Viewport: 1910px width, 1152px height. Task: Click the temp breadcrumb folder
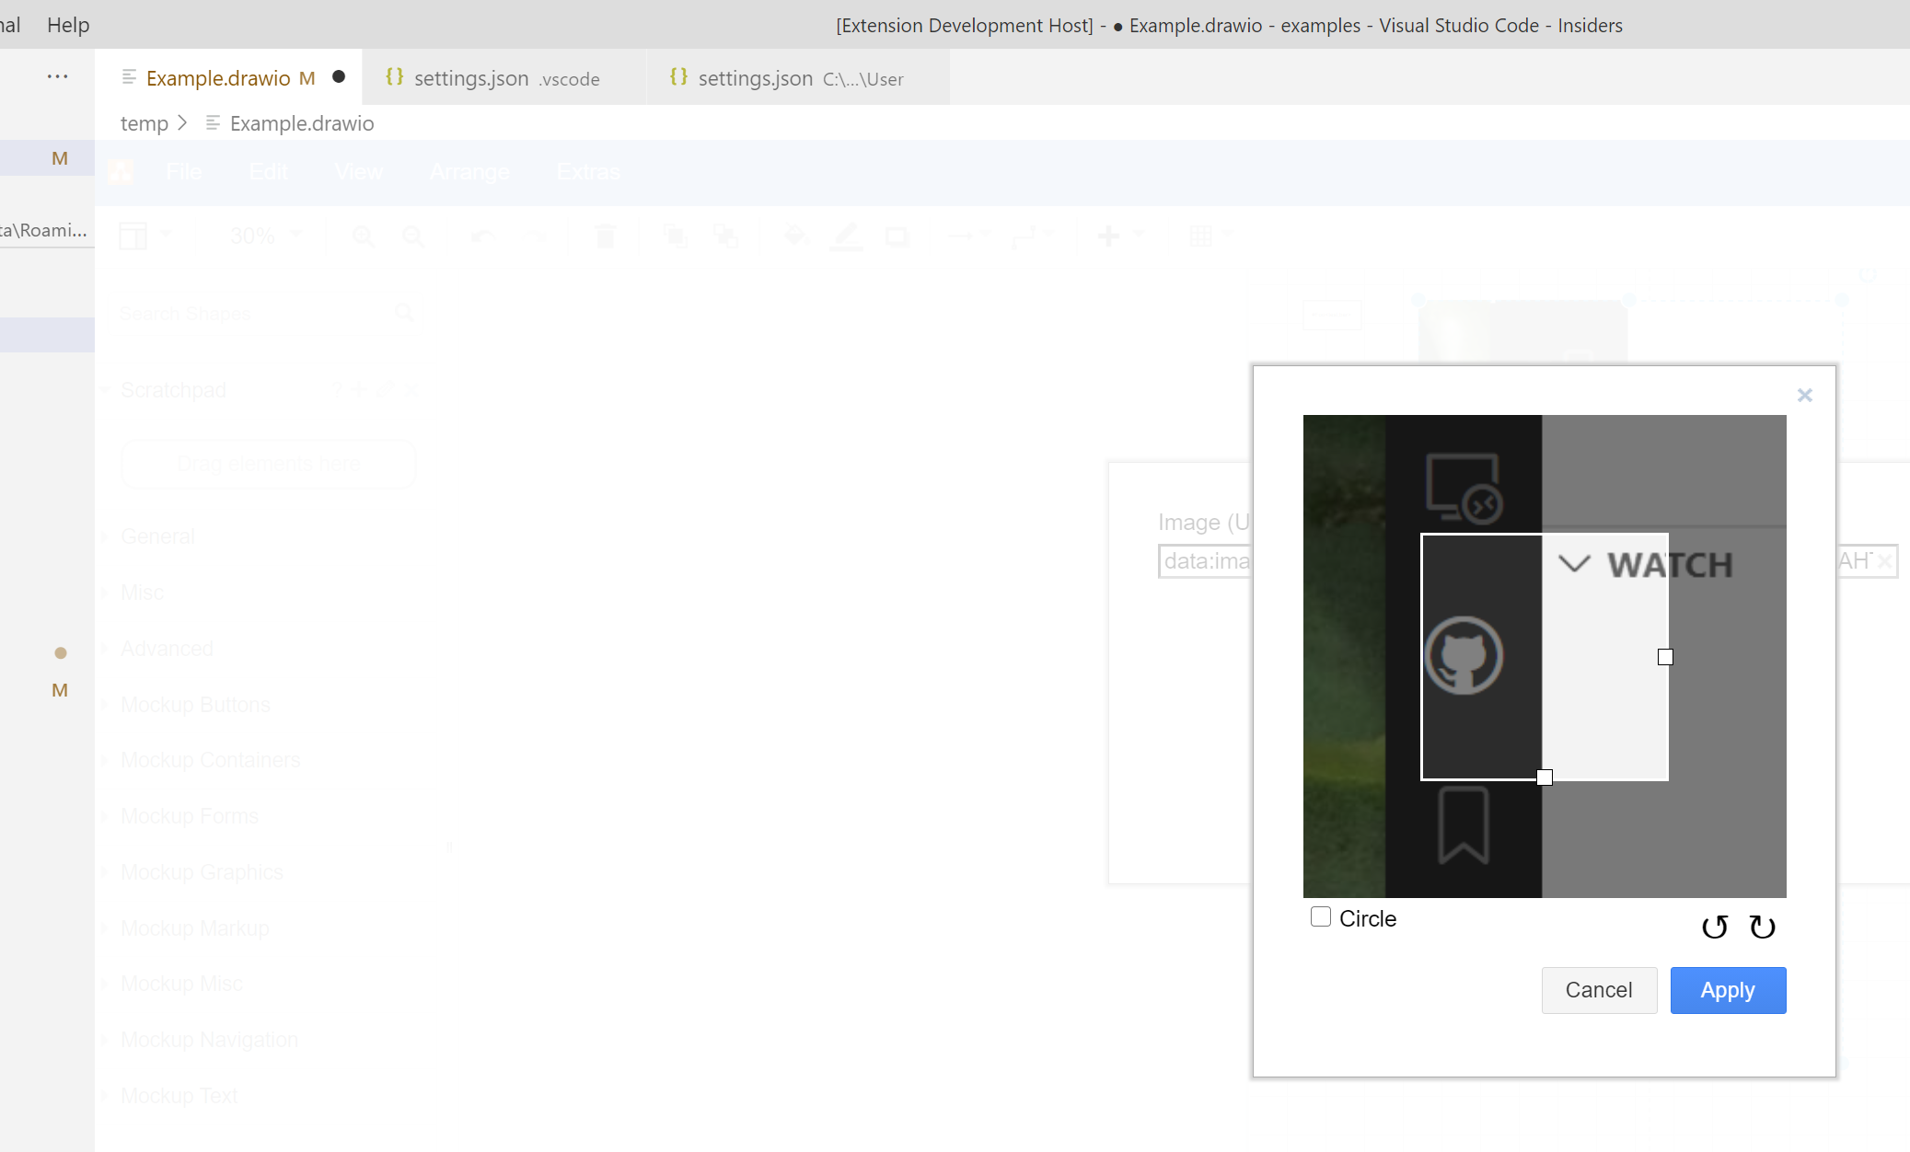pyautogui.click(x=145, y=123)
